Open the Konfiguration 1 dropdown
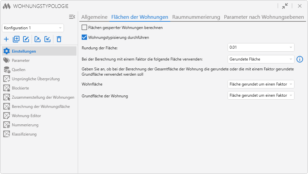Image resolution: width=308 pixels, height=174 pixels. (x=33, y=28)
